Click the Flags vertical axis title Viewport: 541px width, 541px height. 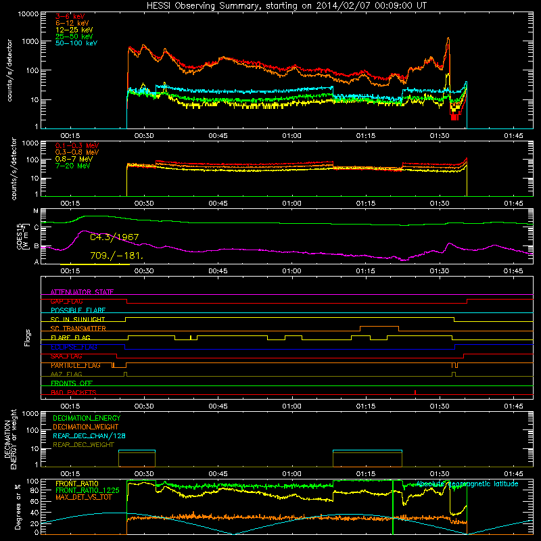pos(28,337)
